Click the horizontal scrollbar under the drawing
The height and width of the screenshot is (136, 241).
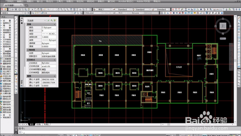tap(198, 124)
